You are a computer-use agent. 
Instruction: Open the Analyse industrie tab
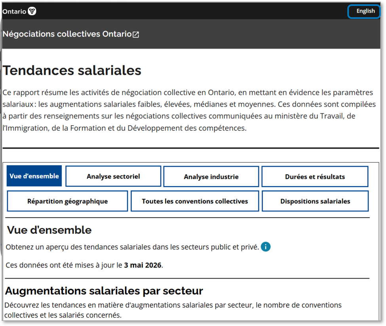[x=211, y=177]
